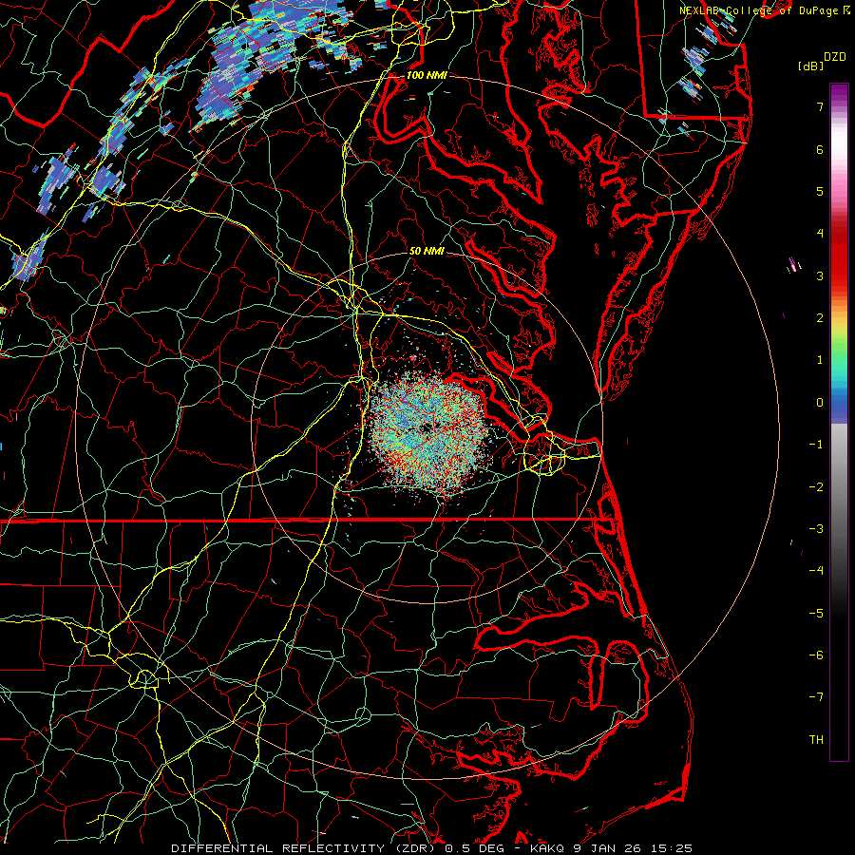Click the "100 NMI" range ring label

[427, 75]
